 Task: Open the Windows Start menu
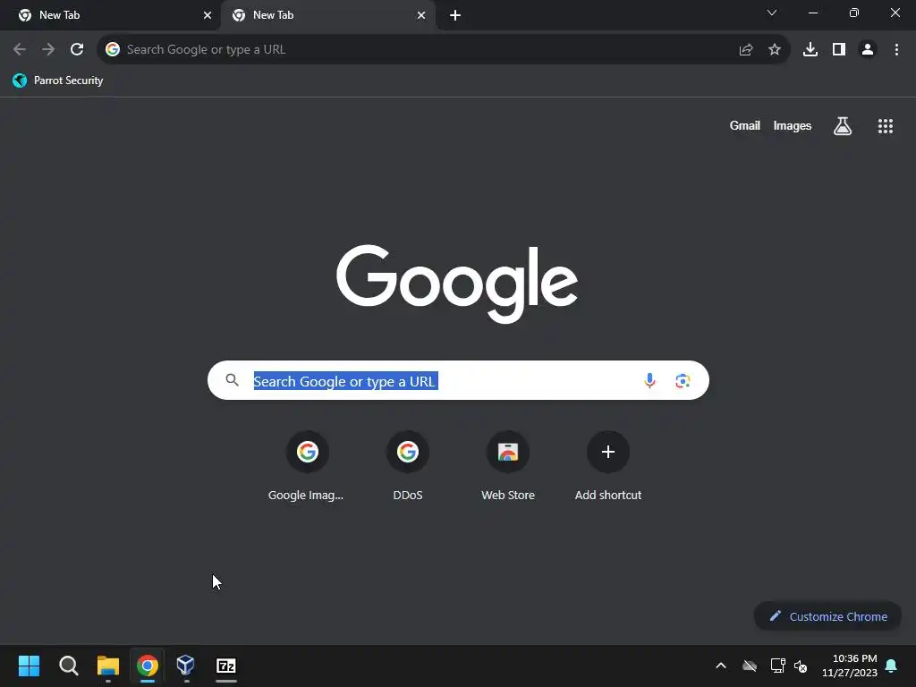click(30, 666)
